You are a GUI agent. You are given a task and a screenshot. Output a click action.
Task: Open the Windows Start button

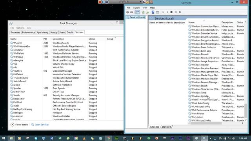(4, 138)
